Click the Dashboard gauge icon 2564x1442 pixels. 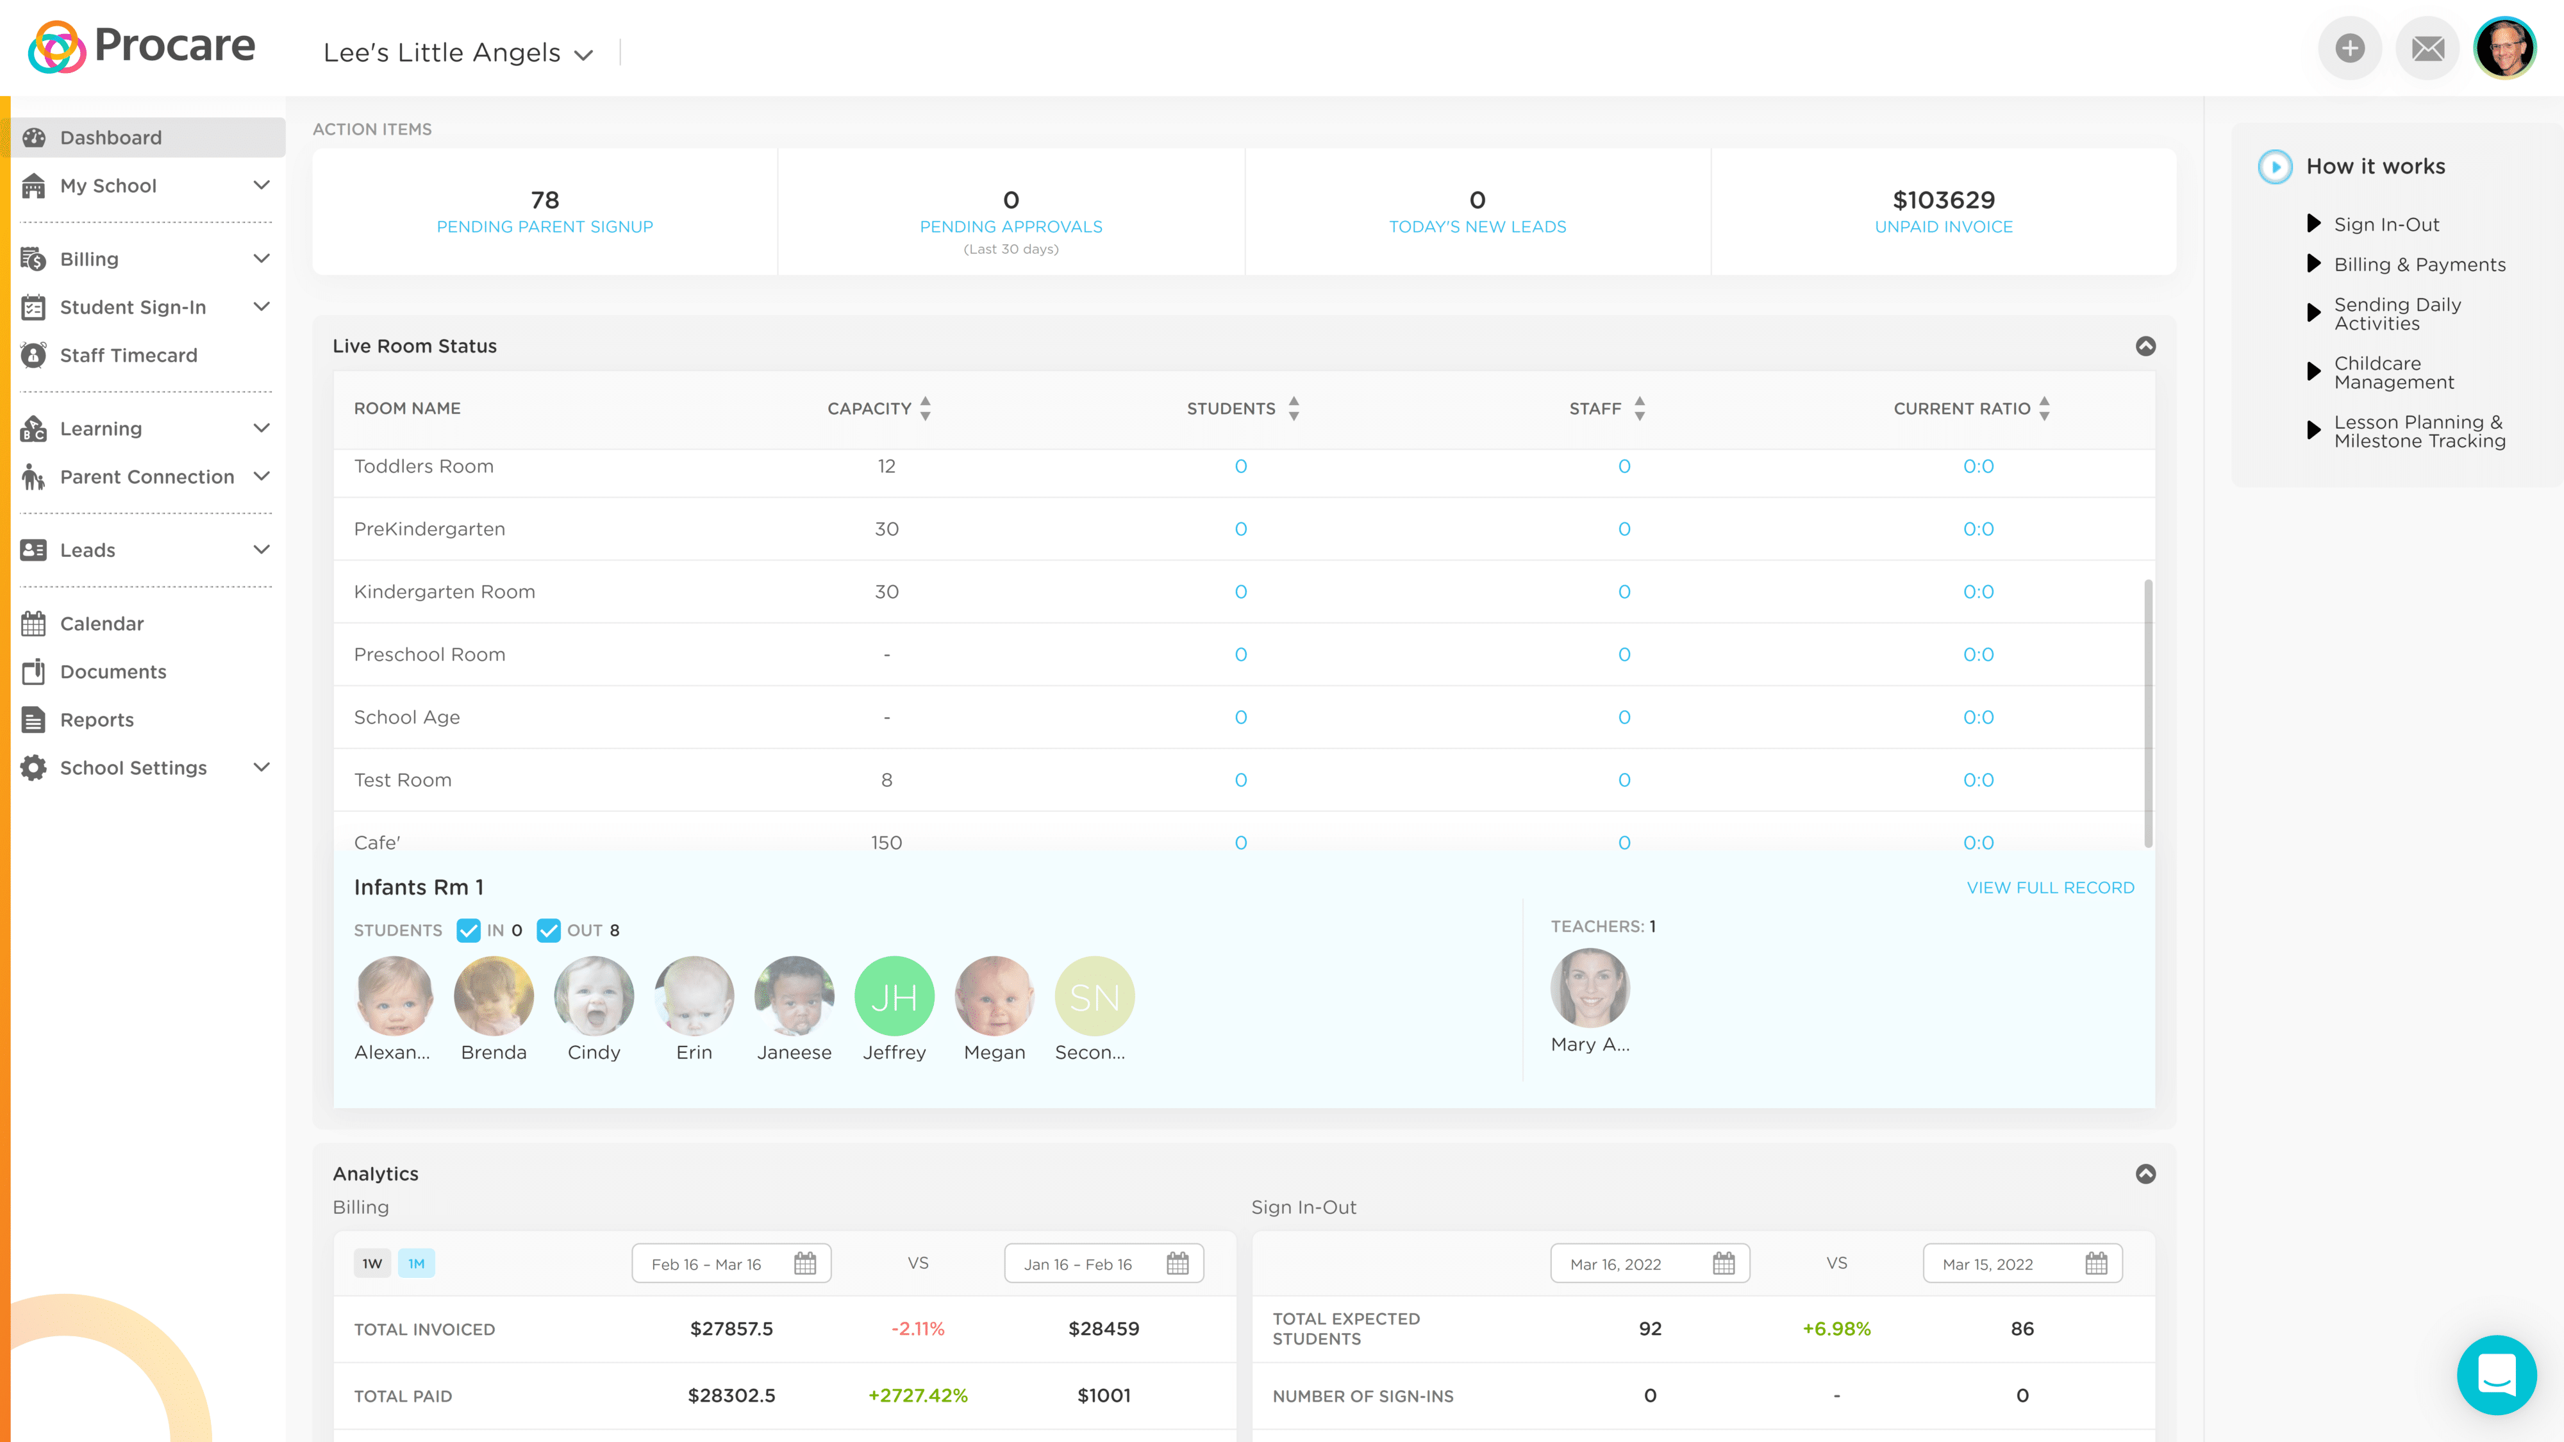point(34,137)
